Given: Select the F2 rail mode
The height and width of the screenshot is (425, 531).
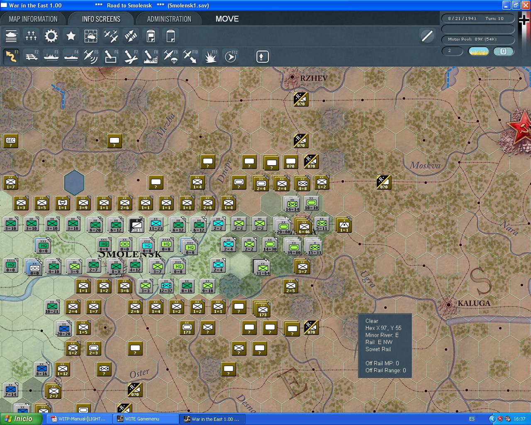Looking at the screenshot, I should (x=31, y=56).
